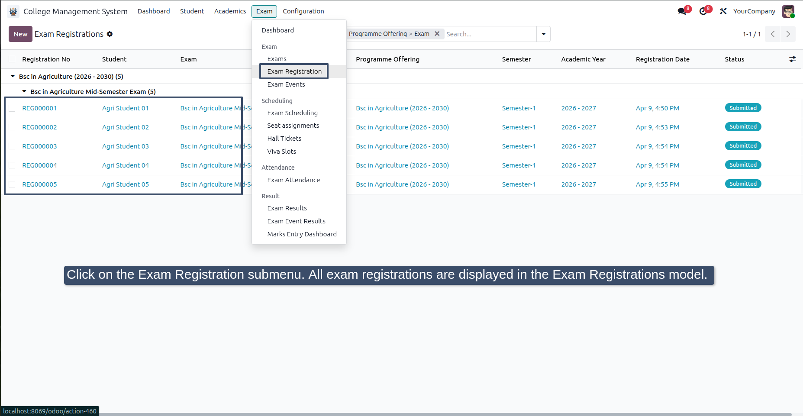Click the YourCompany company switcher
The width and height of the screenshot is (803, 416).
point(754,11)
